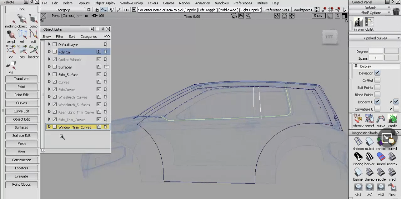This screenshot has width=401, height=199.
Task: Open the Surfaces palette tab
Action: [x=21, y=127]
